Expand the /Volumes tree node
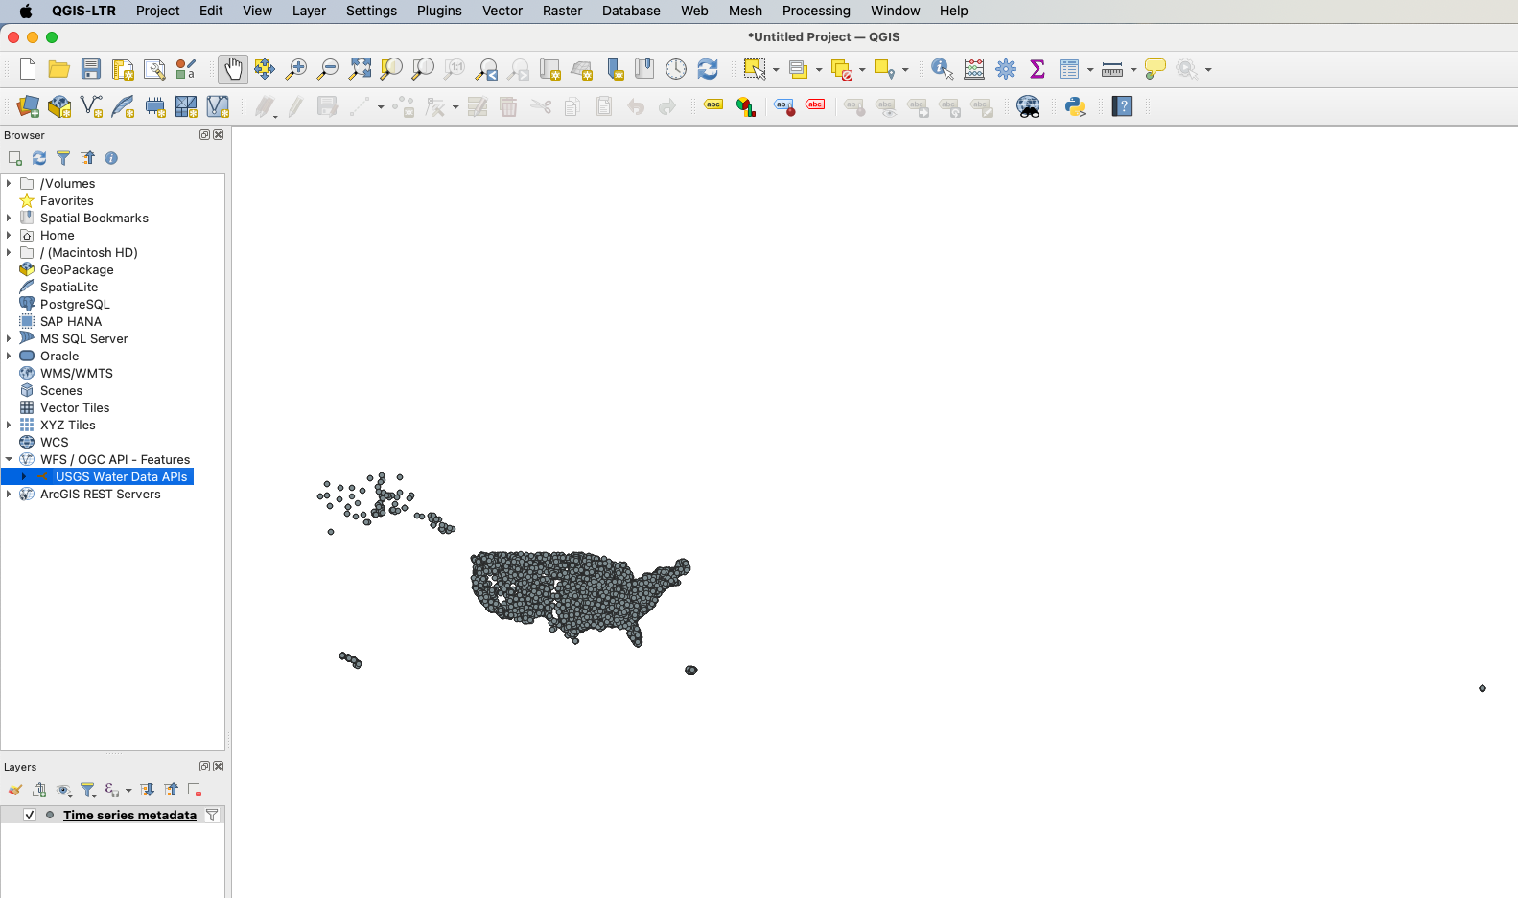Viewport: 1518px width, 898px height. (x=9, y=183)
